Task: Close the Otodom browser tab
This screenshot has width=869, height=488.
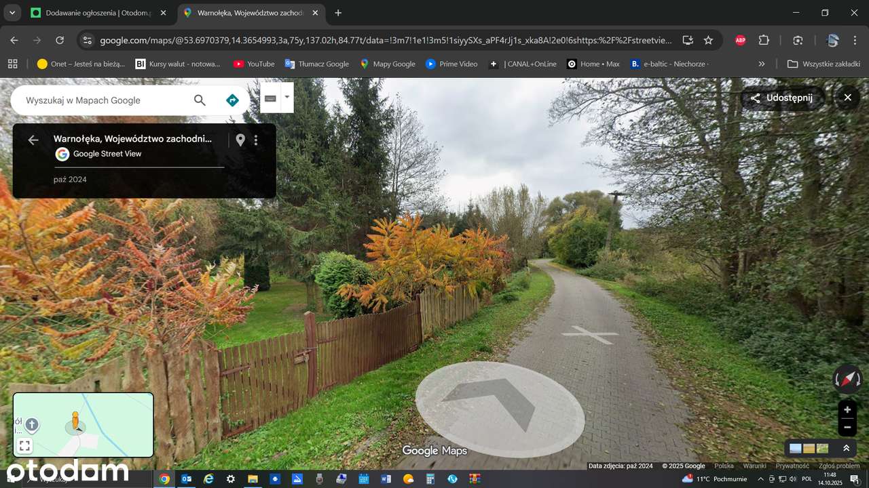Action: (x=163, y=13)
